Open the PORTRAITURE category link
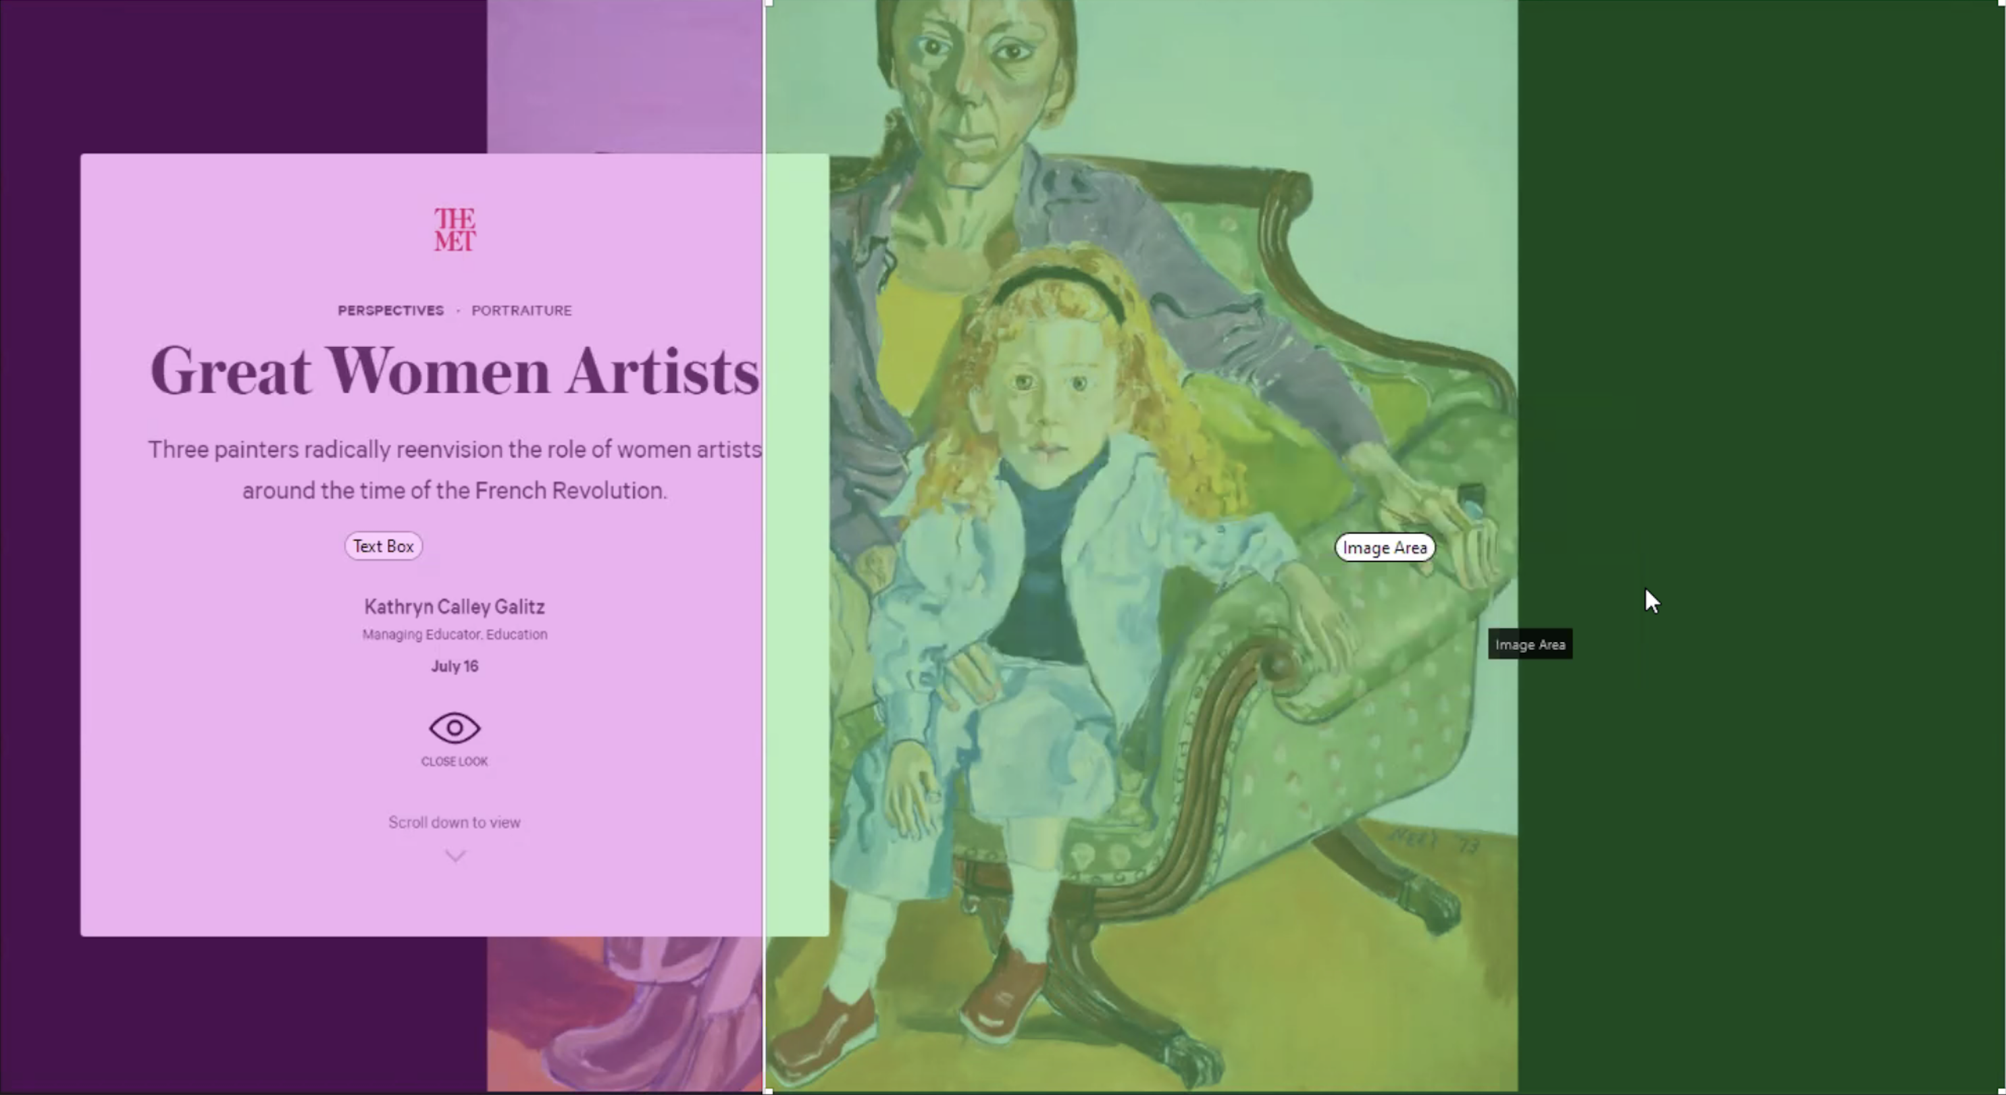 [521, 311]
